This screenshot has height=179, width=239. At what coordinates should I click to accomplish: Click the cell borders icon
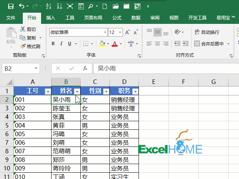86,44
